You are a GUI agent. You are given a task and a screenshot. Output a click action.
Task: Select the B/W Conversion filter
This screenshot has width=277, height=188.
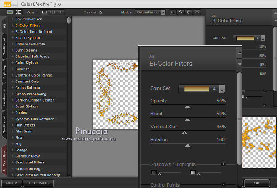click(x=29, y=19)
